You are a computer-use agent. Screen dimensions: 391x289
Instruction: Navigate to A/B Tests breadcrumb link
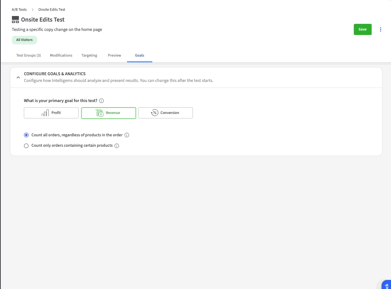tap(19, 10)
